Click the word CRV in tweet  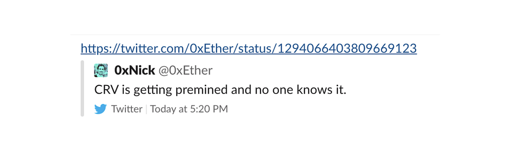[x=104, y=90]
